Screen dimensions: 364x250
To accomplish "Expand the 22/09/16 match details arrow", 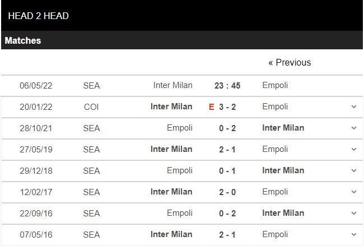I will [x=354, y=213].
